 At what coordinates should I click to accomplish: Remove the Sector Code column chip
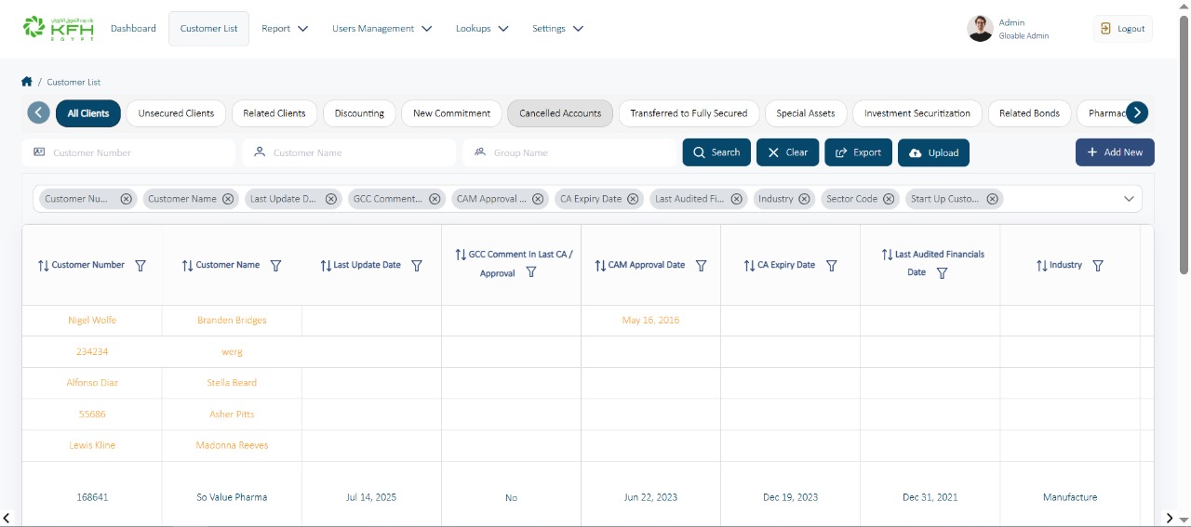[889, 199]
